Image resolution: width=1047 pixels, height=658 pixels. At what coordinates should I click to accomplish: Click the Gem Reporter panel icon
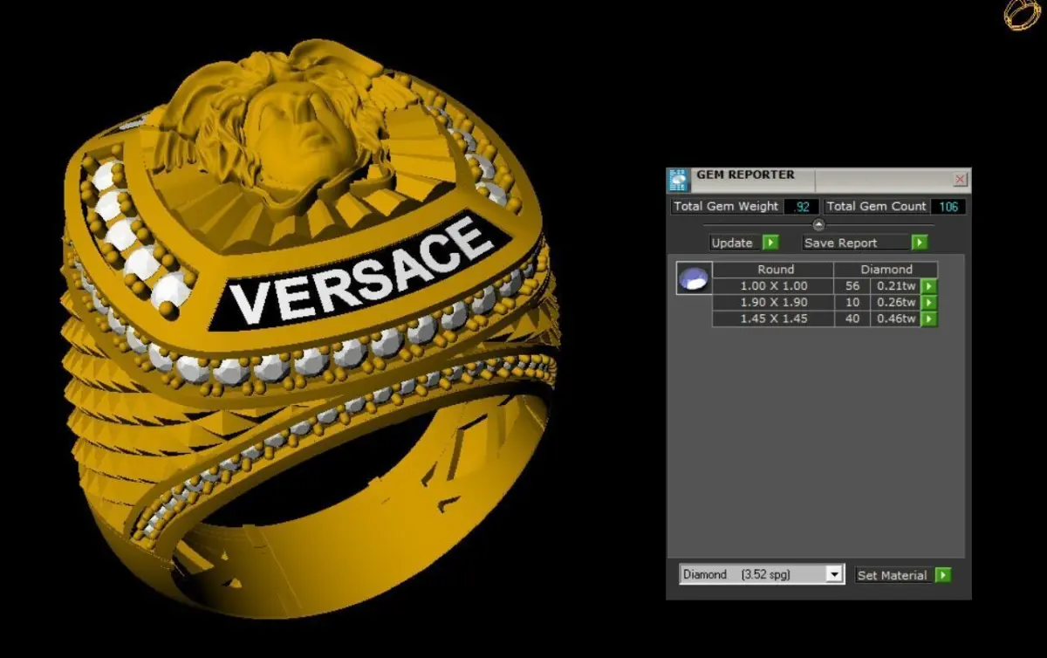pos(679,180)
